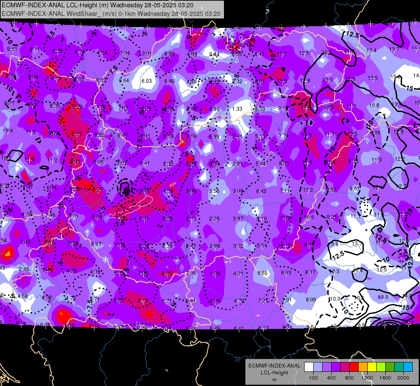Click the grid value 4.82

pos(169,54)
